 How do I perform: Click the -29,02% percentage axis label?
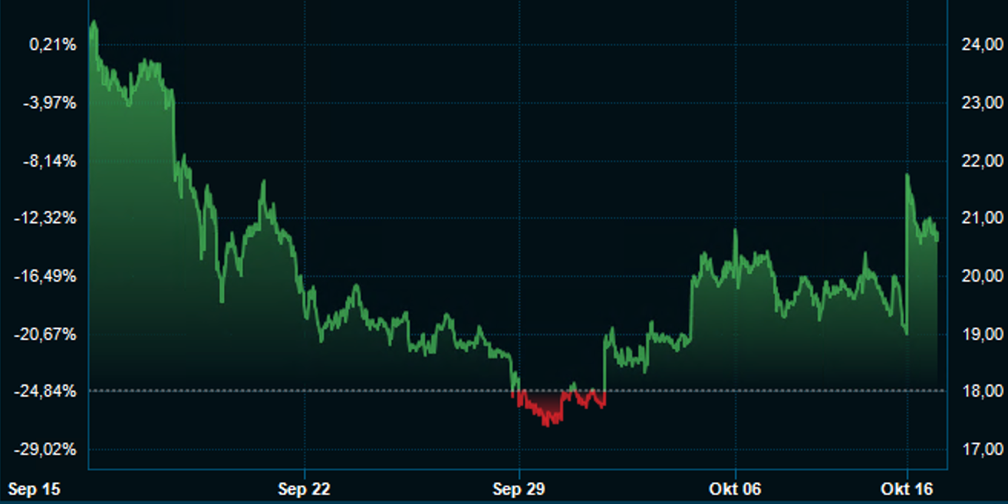48,450
